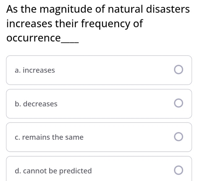
Task: Click the letter 'b.' prefix of second option
Action: point(18,104)
